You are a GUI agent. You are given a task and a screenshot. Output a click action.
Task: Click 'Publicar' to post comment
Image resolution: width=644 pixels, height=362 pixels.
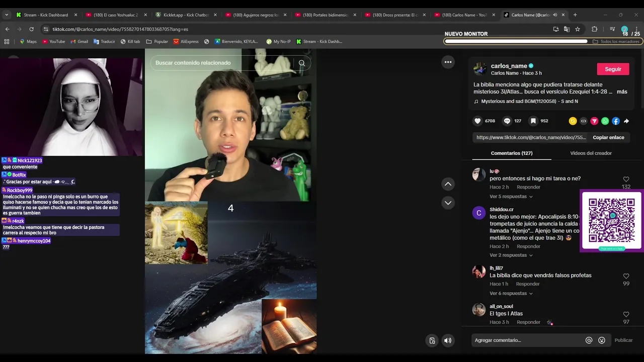coord(623,340)
